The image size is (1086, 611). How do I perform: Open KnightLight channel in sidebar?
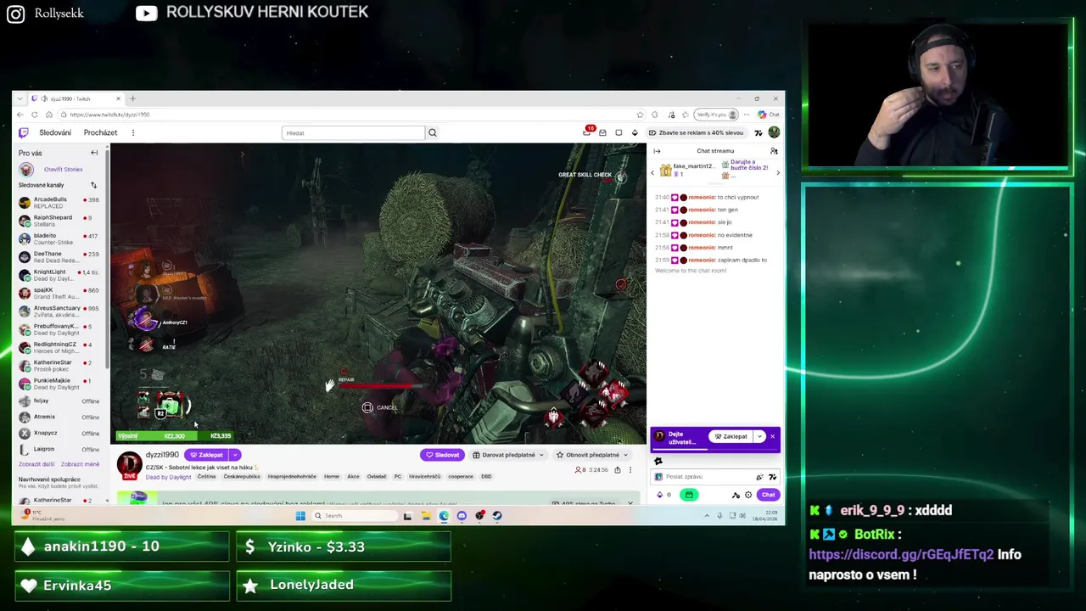59,275
